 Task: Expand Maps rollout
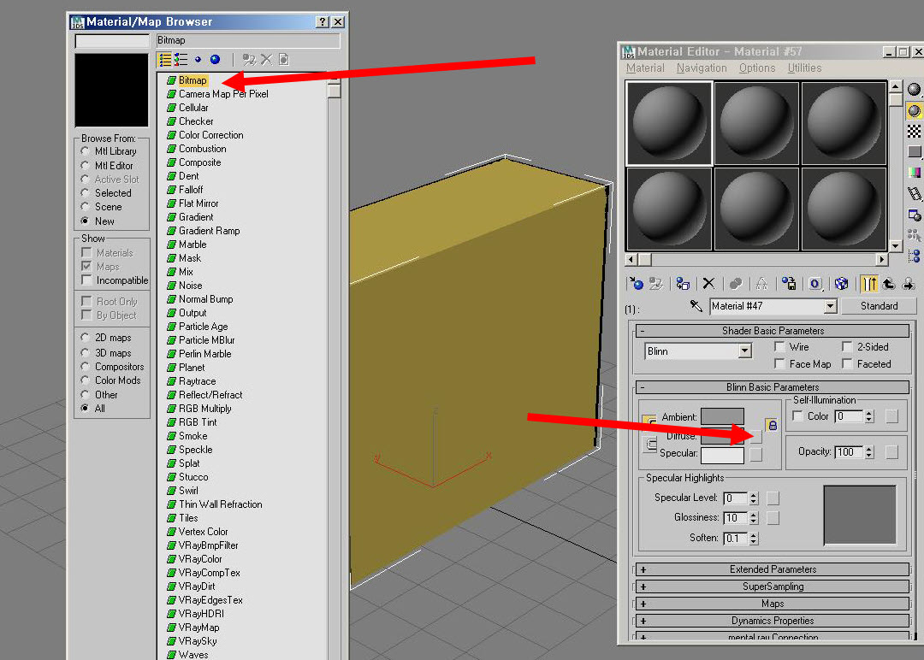772,604
